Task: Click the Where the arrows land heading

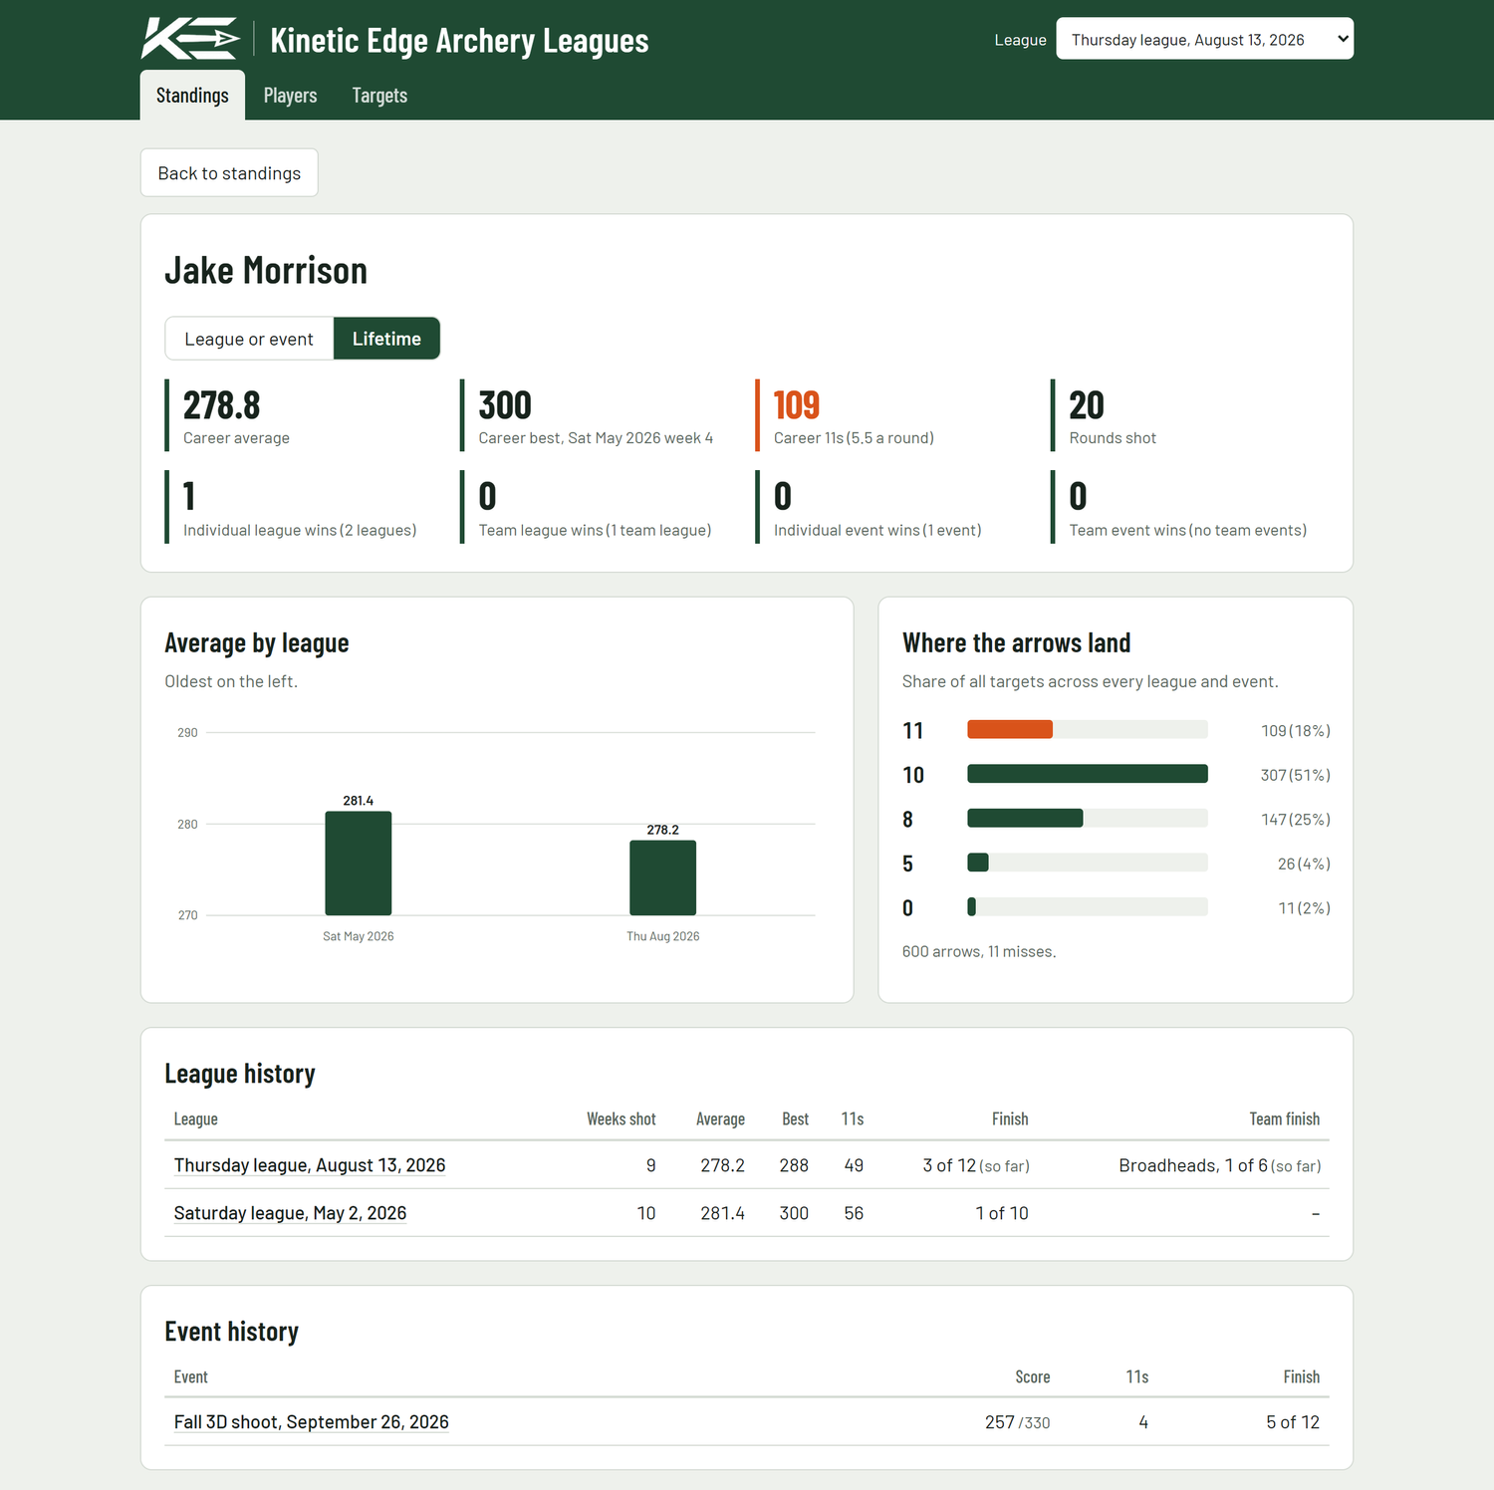Action: point(1016,643)
